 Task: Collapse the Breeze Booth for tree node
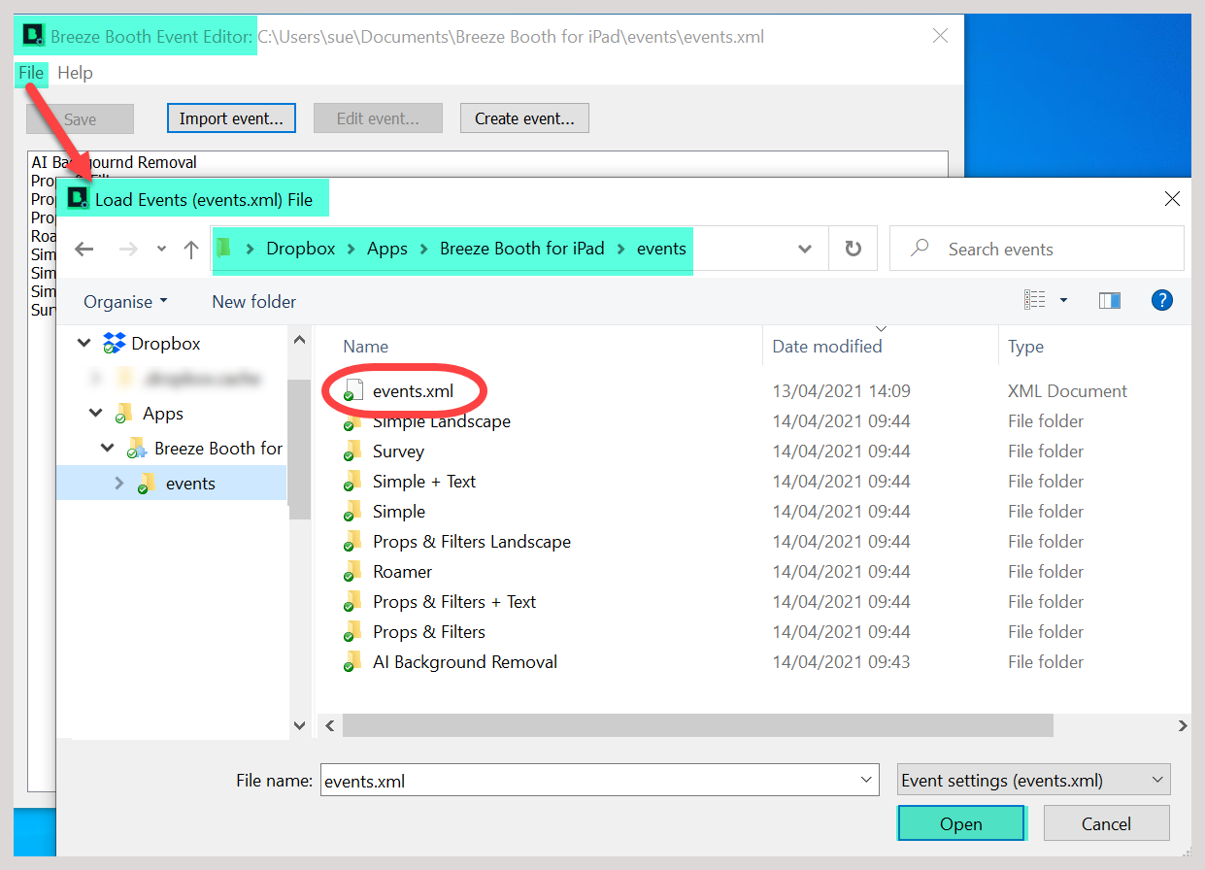point(108,449)
